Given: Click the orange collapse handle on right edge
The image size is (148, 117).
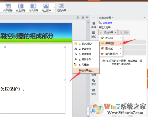Looking at the screenshot, I should coord(147,79).
